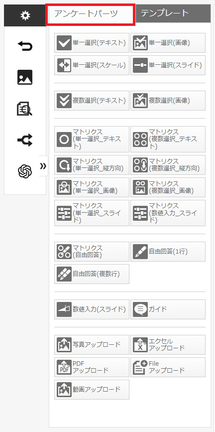215x432 pixels.
Task: Add 複数選択(テキスト) question part
Action: 92,101
